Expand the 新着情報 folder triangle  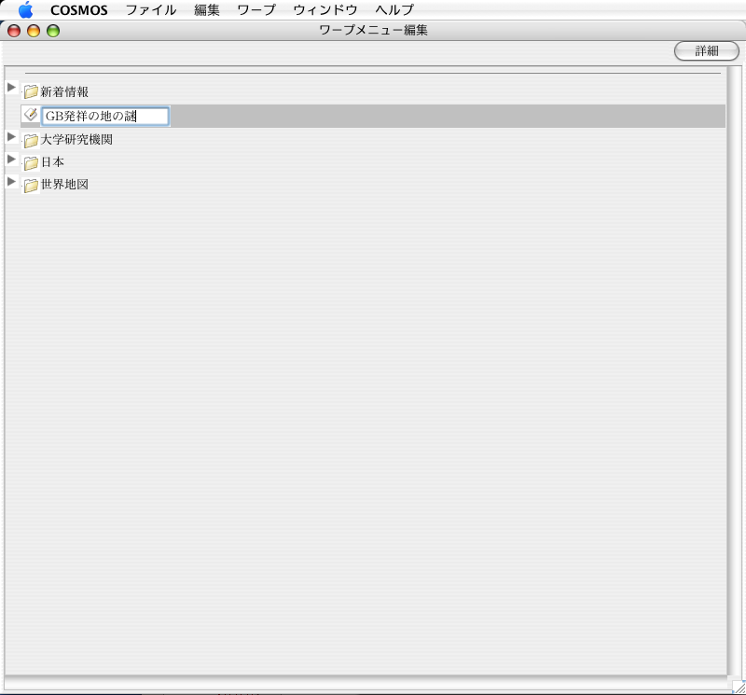(11, 88)
